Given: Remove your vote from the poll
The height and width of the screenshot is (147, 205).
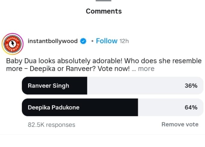Looking at the screenshot, I should pos(180,124).
